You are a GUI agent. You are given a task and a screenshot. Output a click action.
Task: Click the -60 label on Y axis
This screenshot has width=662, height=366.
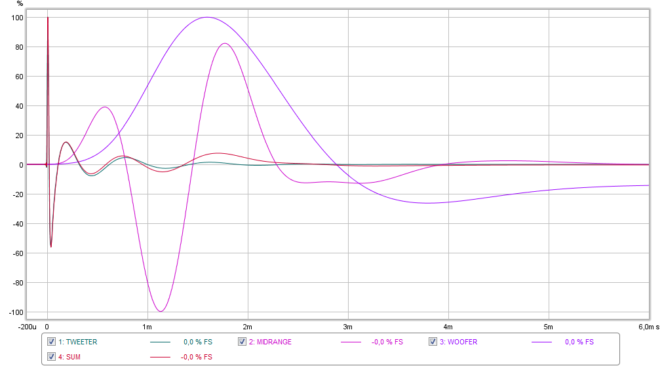[18, 253]
